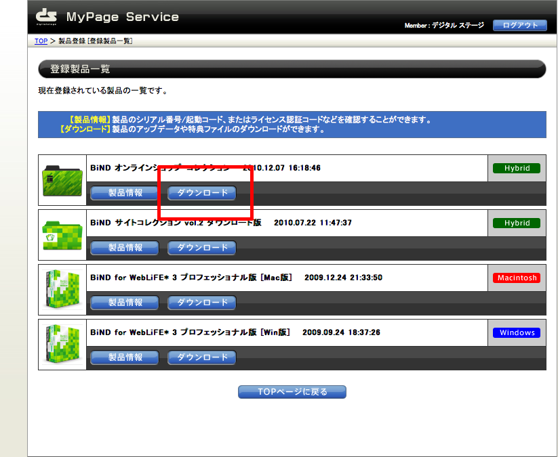
Task: Click the BiND サイトコレクション vol.2 ダウンロード版 title
Action: point(176,223)
